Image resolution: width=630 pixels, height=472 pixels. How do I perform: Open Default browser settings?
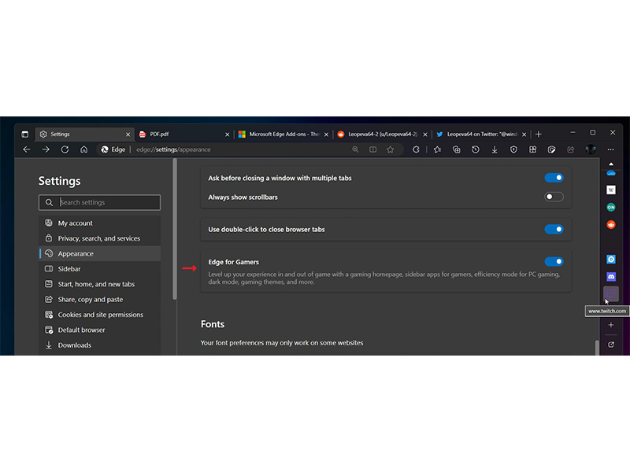click(100, 330)
